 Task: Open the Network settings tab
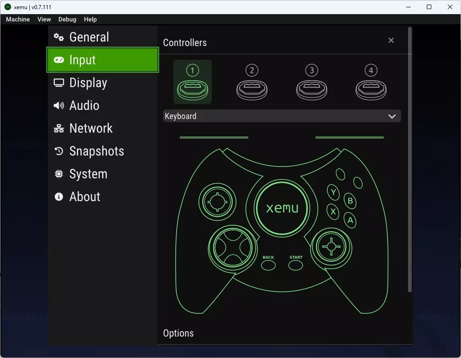tap(103, 128)
